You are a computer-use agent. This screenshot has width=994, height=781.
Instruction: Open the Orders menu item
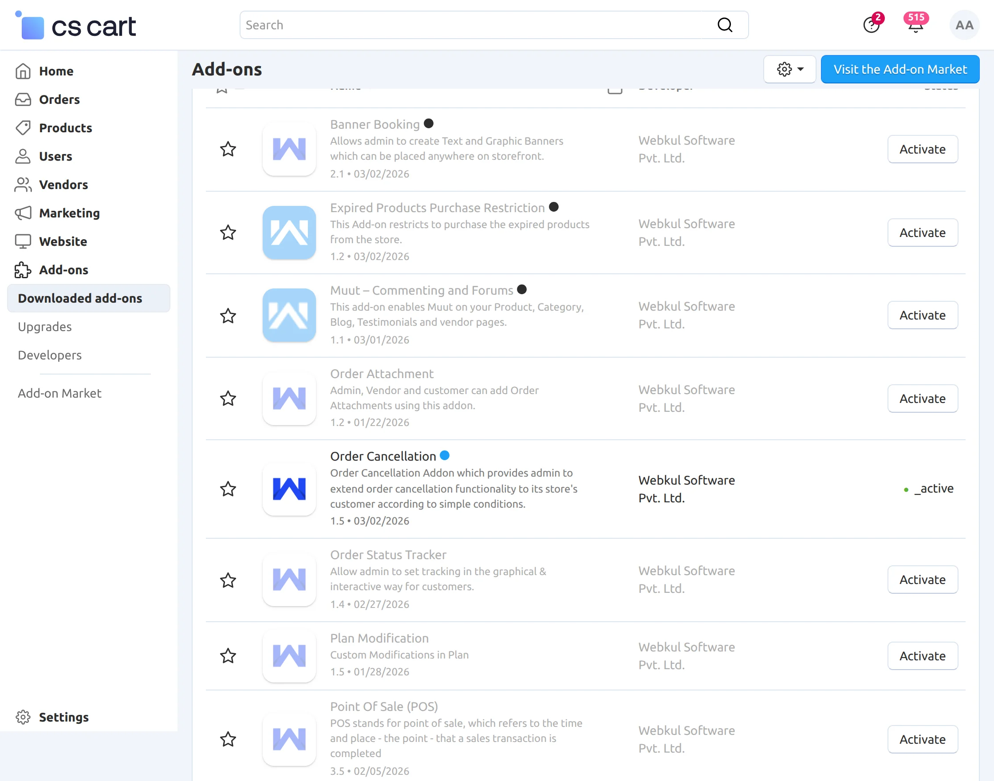pyautogui.click(x=59, y=99)
